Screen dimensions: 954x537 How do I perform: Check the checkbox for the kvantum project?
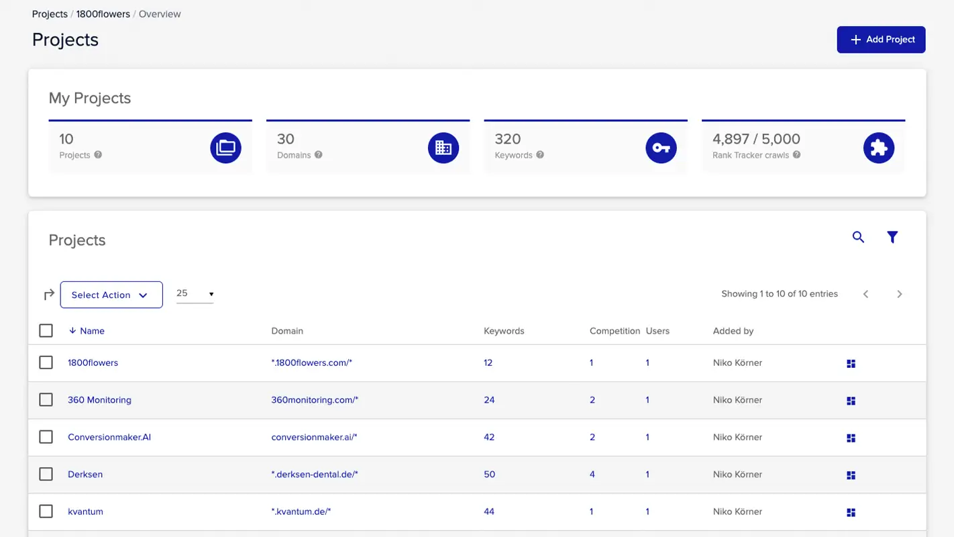point(46,511)
